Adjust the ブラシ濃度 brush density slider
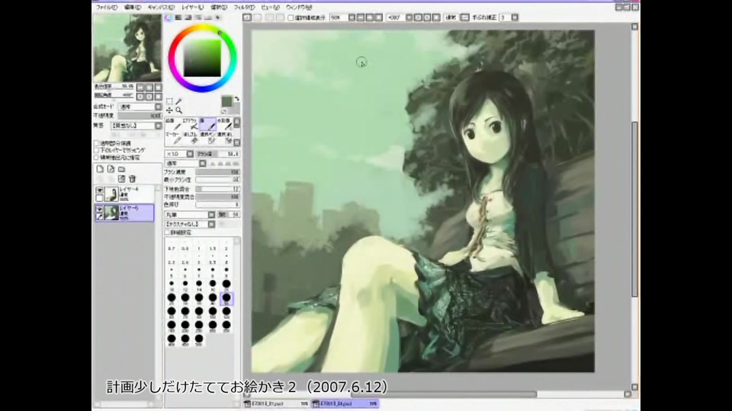This screenshot has height=411, width=732. [217, 172]
